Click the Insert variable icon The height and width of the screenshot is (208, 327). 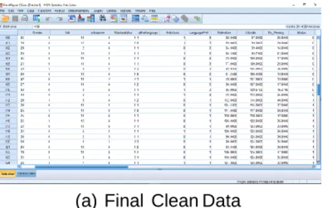coord(124,18)
